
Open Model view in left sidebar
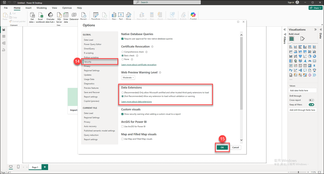click(4, 43)
